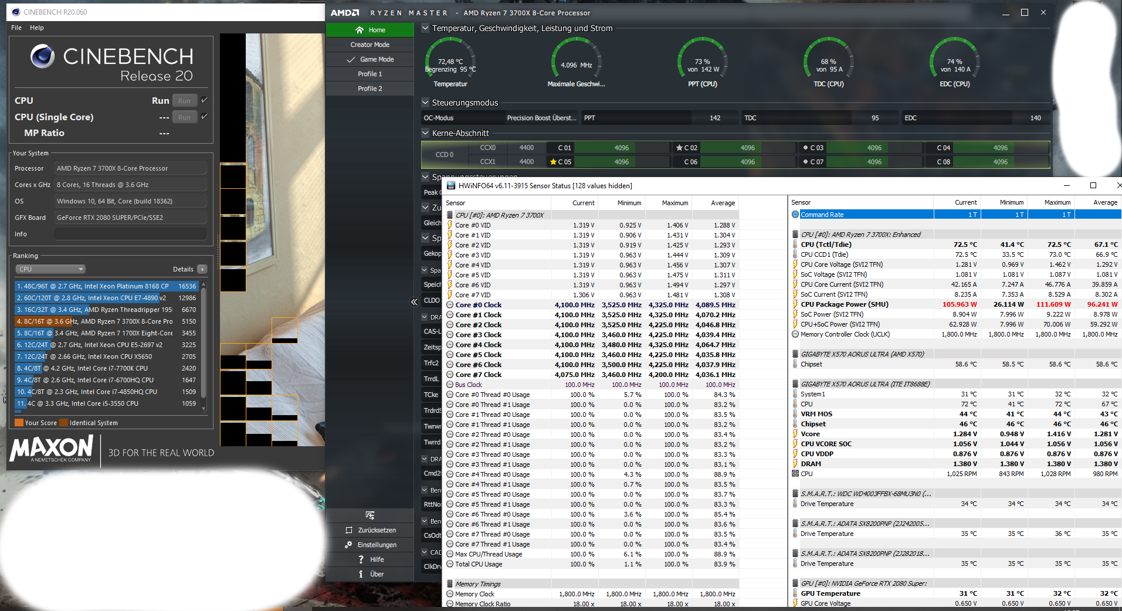Viewport: 1122px width, 611px height.
Task: Open Cinebench File menu
Action: [16, 28]
